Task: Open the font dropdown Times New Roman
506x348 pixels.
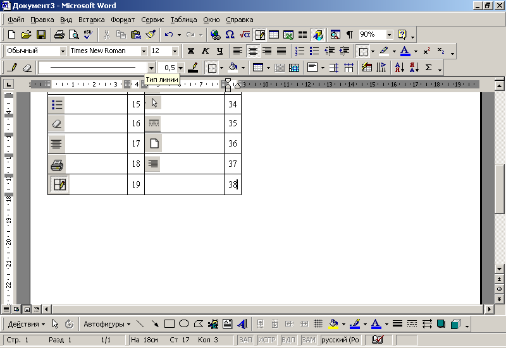Action: click(x=144, y=51)
